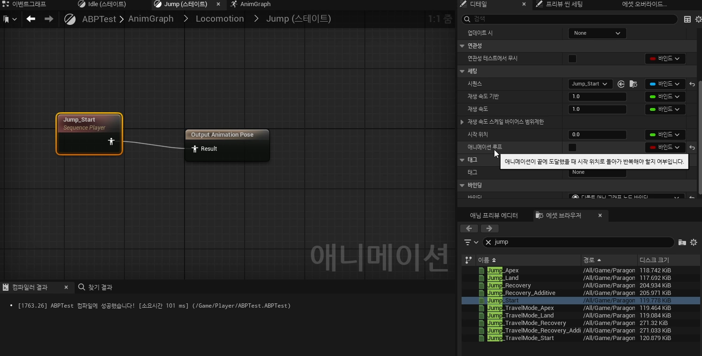Click the ABPTest compile success log message
The width and height of the screenshot is (702, 356).
[x=154, y=306]
